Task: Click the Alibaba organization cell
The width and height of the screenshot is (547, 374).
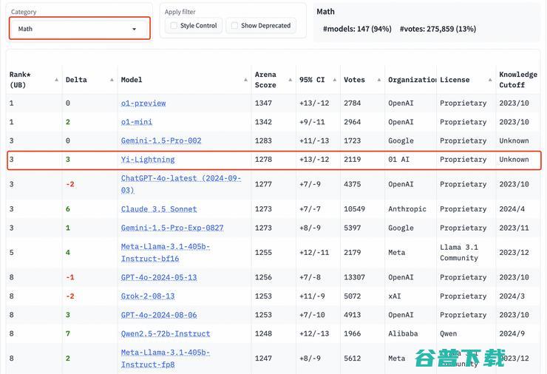Action: pyautogui.click(x=403, y=333)
